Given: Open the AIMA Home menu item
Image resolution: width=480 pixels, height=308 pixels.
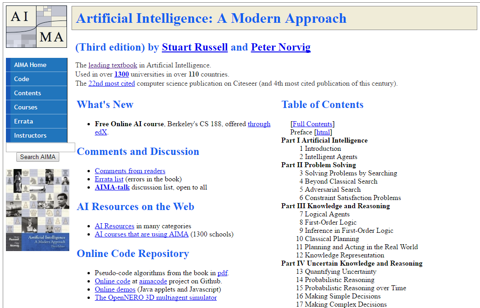Looking at the screenshot, I should point(37,65).
